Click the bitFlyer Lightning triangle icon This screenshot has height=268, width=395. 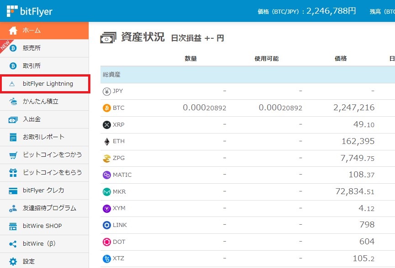click(12, 84)
